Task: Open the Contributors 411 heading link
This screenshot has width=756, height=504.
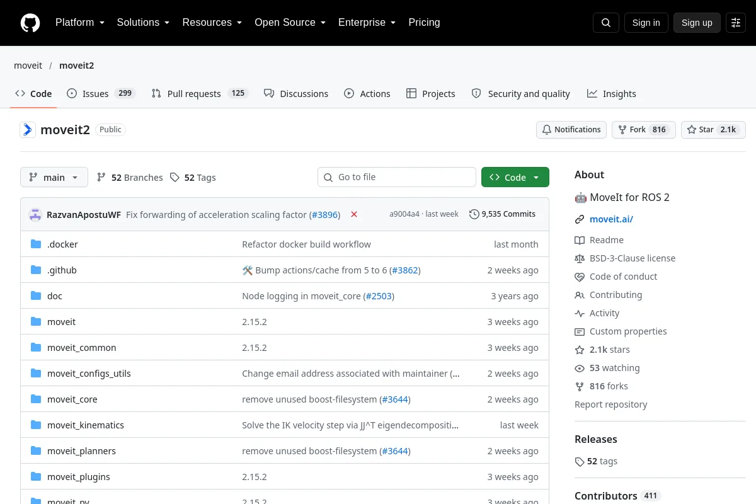Action: (617, 496)
